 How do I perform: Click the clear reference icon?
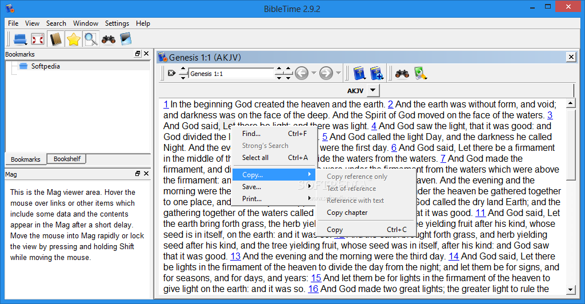click(171, 73)
